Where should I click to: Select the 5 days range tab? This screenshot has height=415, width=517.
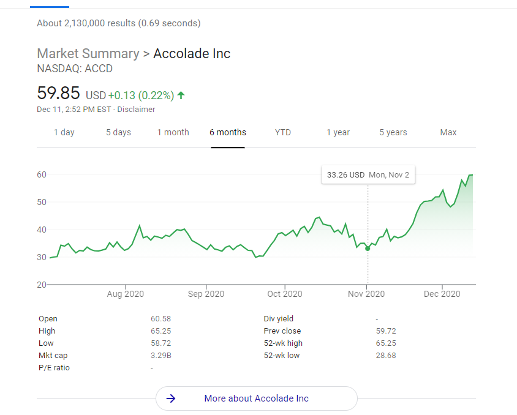[x=118, y=132]
